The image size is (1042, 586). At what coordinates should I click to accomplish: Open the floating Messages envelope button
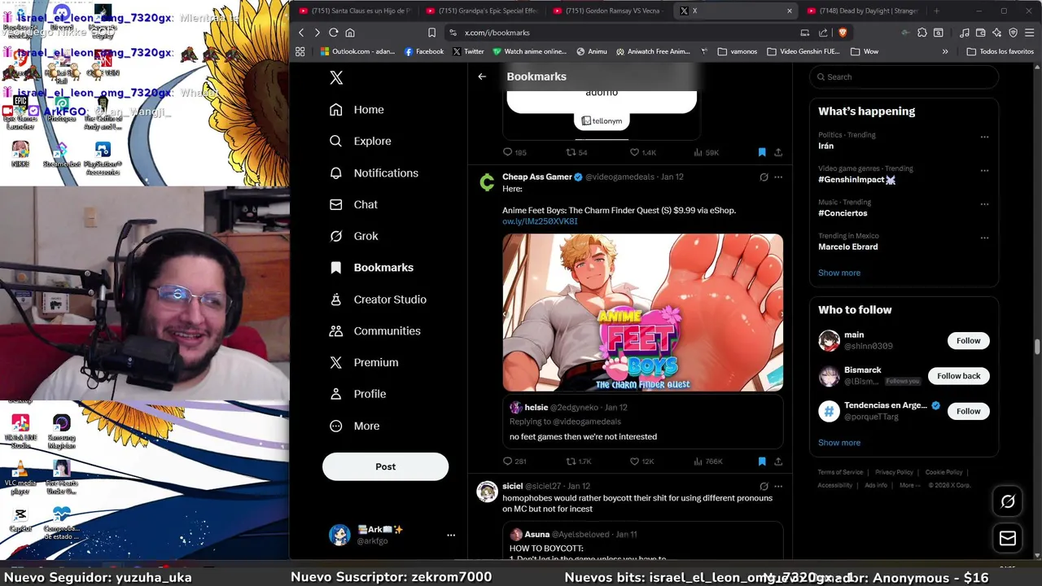point(1008,538)
